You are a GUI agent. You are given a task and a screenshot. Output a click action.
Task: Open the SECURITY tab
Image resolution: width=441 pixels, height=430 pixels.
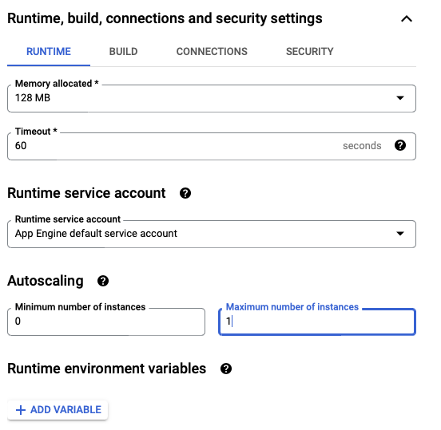tap(310, 52)
